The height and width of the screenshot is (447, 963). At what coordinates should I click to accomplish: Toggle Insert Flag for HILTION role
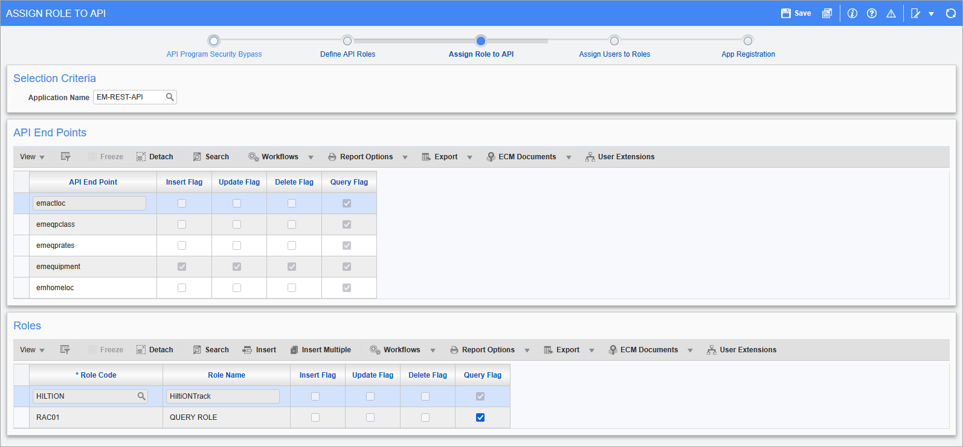click(315, 396)
